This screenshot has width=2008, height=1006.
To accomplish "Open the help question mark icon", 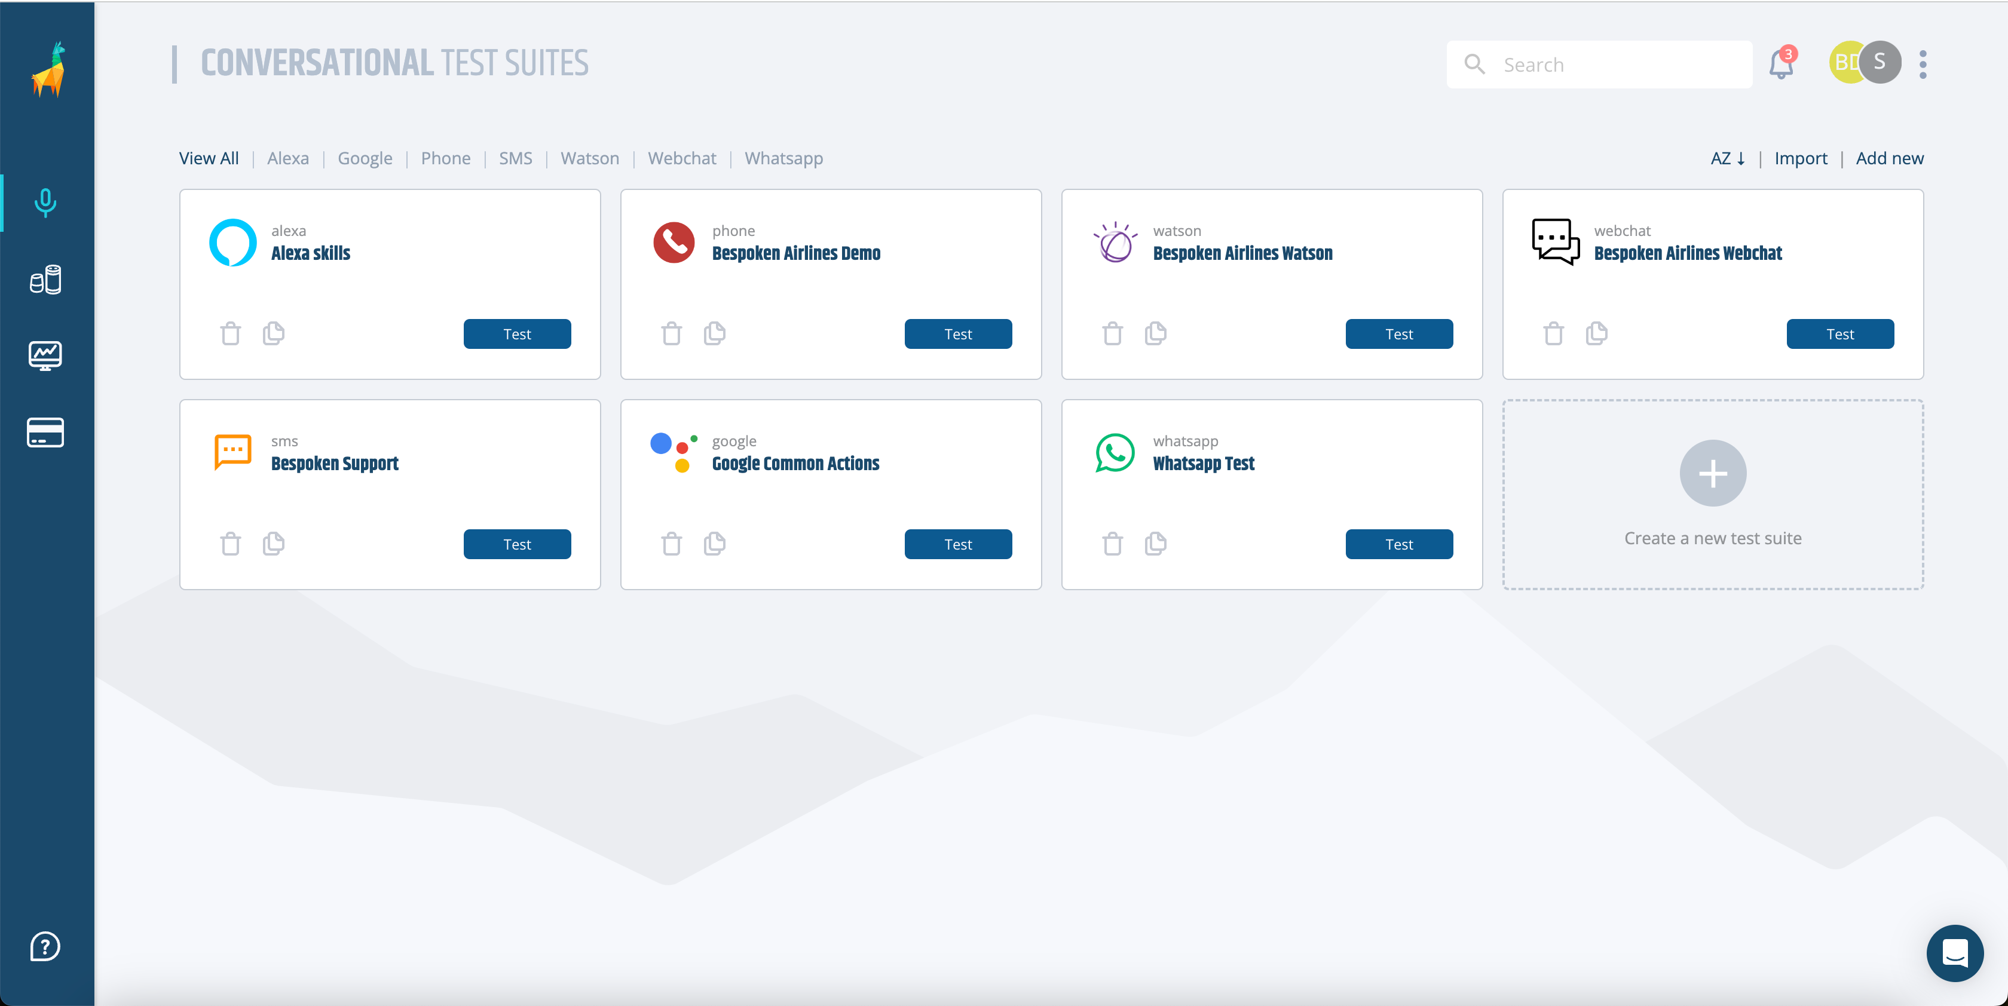I will tap(45, 947).
